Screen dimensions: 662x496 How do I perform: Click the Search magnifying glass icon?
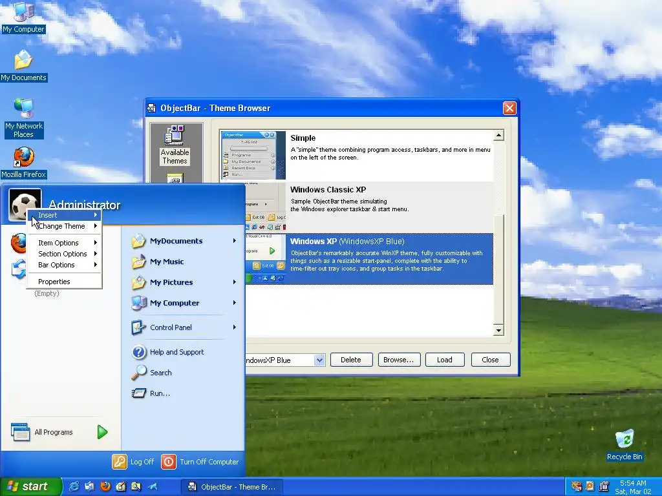(138, 373)
